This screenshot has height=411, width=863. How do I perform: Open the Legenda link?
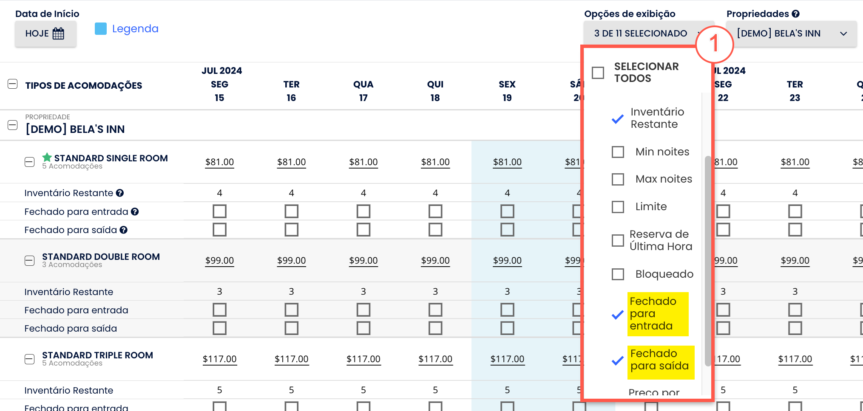click(135, 28)
